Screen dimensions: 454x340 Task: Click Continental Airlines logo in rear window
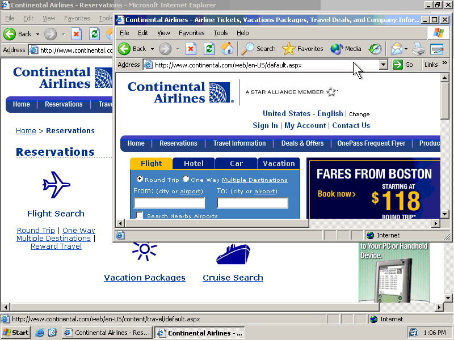point(62,78)
